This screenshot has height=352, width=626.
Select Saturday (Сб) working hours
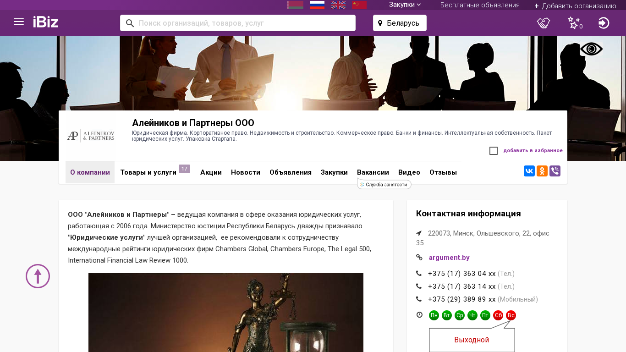pyautogui.click(x=498, y=315)
